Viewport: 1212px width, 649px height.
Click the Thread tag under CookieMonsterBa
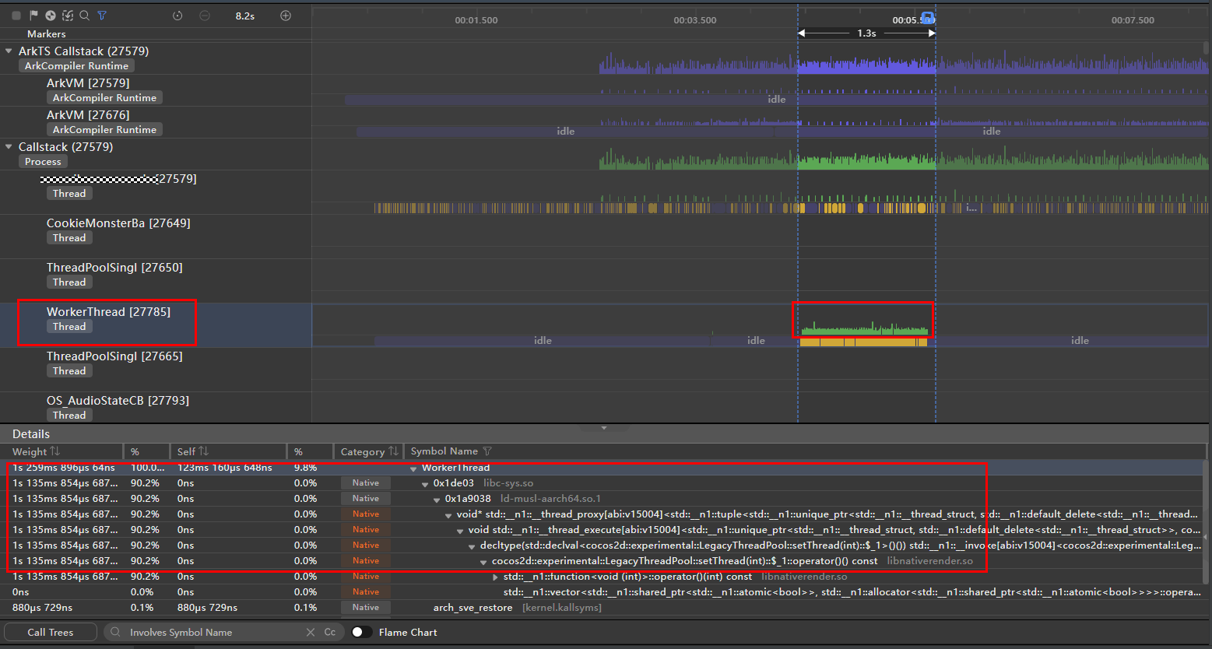[x=69, y=238]
